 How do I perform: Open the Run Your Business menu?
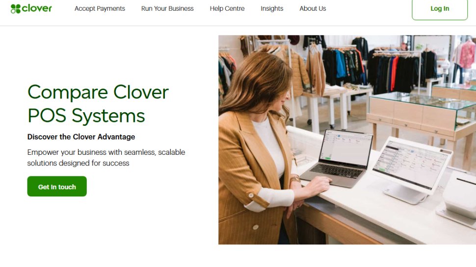coord(167,8)
